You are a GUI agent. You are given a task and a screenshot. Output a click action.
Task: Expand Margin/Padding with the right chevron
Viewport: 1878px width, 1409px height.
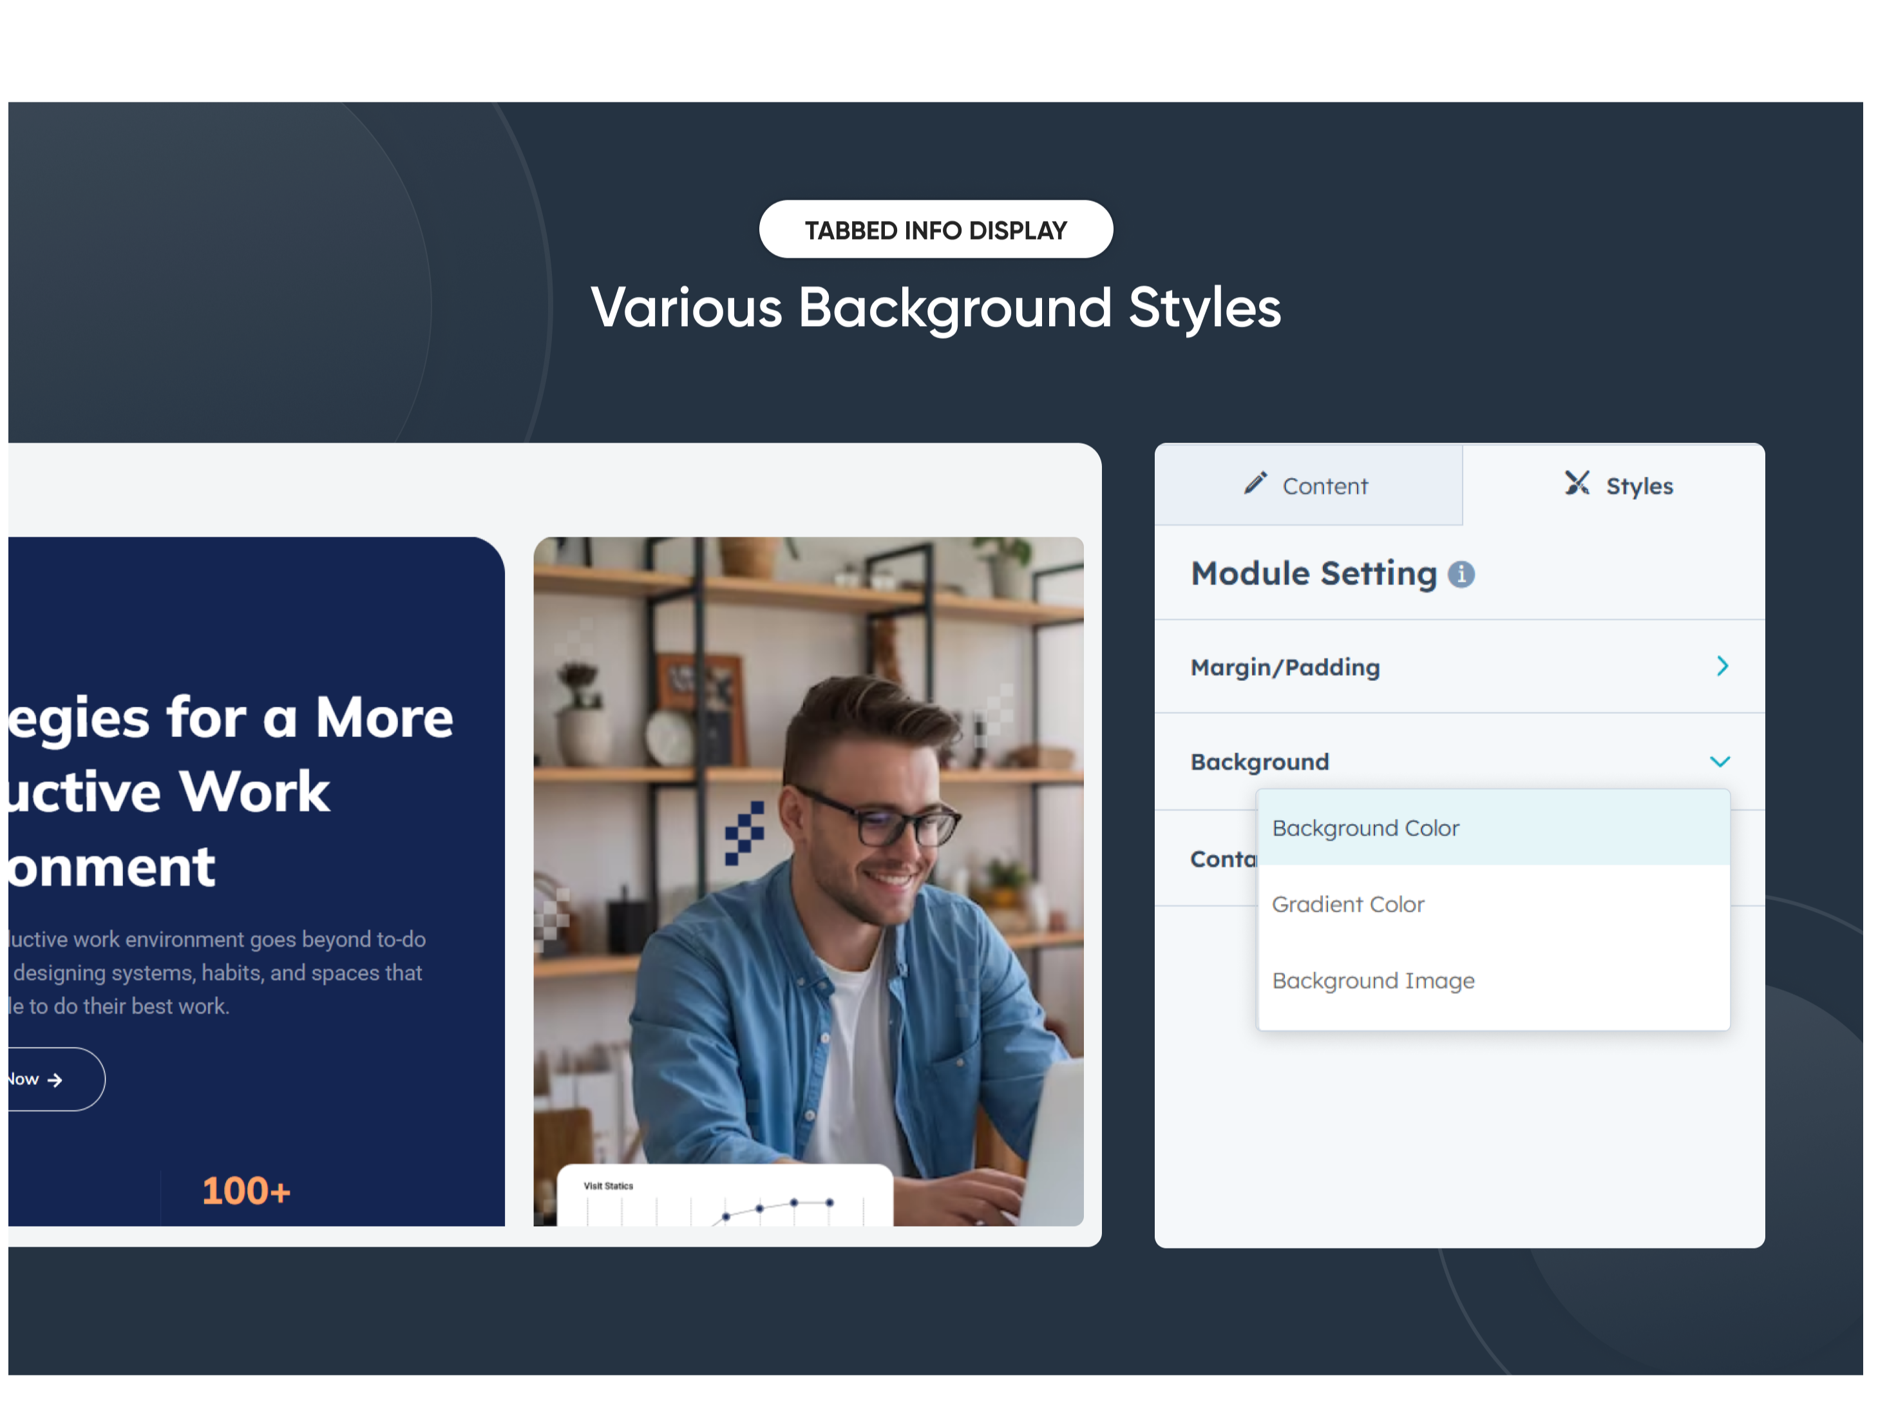click(x=1721, y=667)
